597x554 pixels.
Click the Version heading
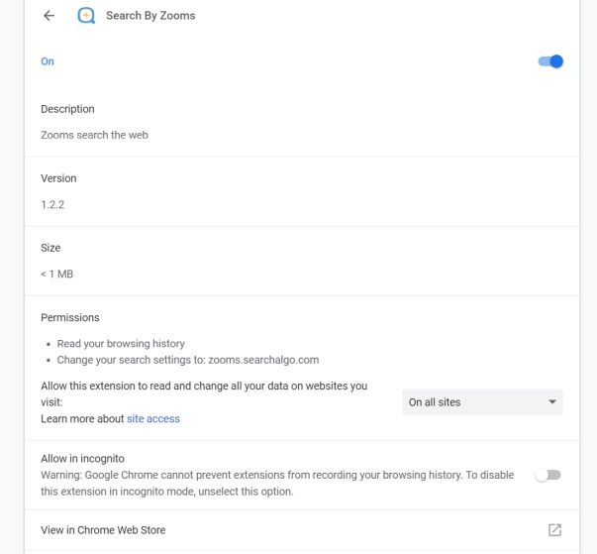[58, 178]
